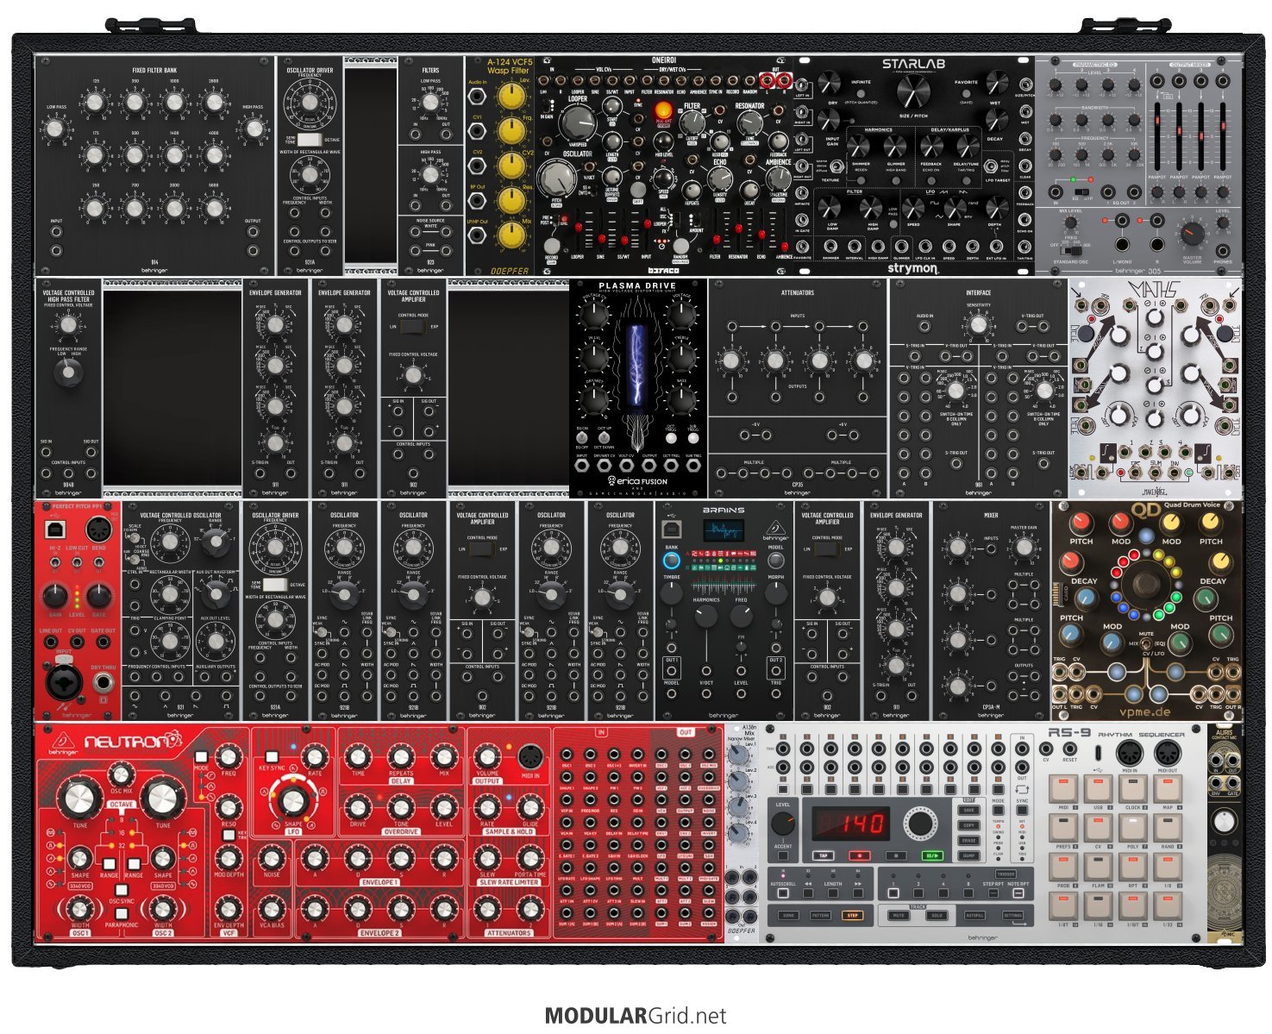Screen dimensions: 1272x1034
Task: Click the RS-9 tempo display showing 140
Action: (x=851, y=824)
